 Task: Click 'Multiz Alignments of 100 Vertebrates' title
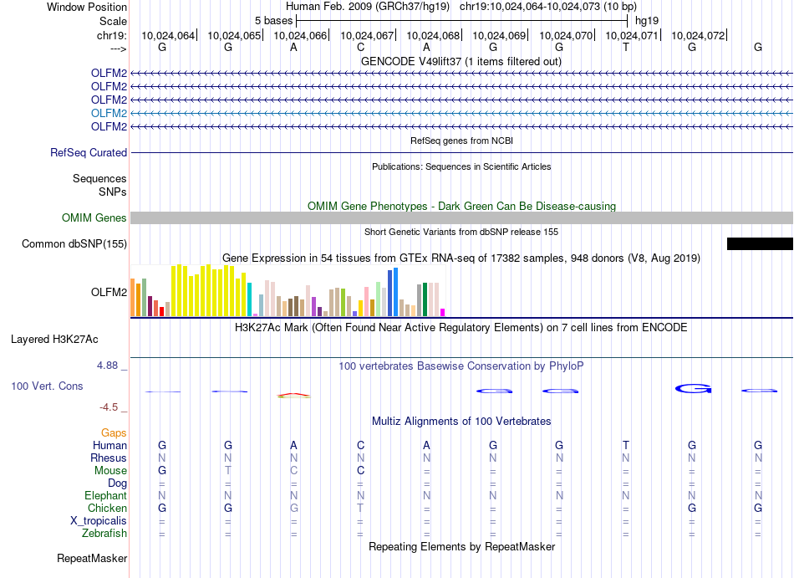461,422
